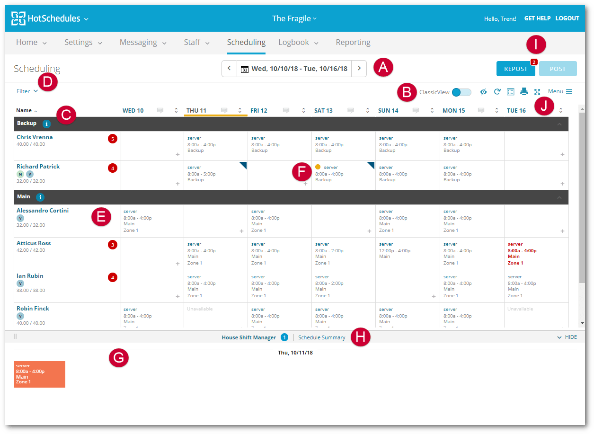Click the hide shifts eye icon
The image size is (594, 434).
[483, 91]
